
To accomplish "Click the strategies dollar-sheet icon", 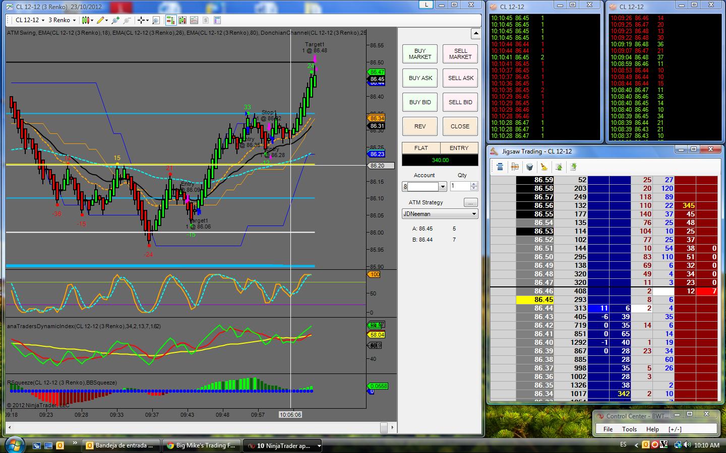I will [206, 20].
